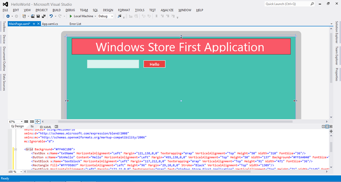Click the Quick Launch search magnifier icon
341x182 pixels.
[x=312, y=4]
